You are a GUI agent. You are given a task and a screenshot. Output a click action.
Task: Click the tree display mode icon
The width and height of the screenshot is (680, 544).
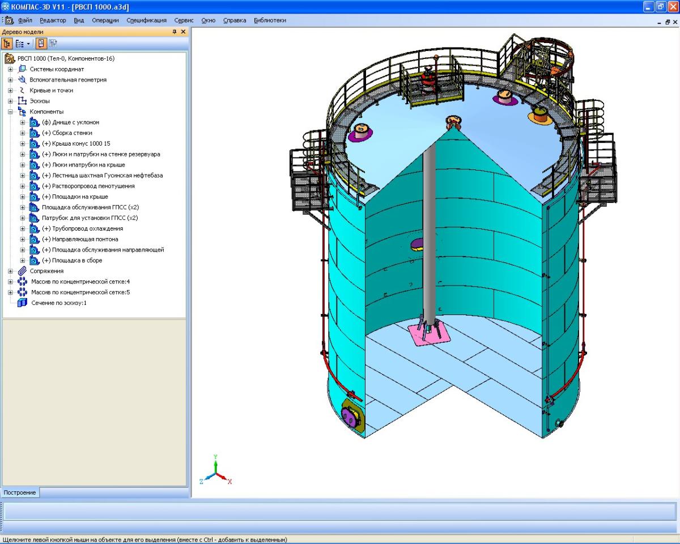point(8,43)
